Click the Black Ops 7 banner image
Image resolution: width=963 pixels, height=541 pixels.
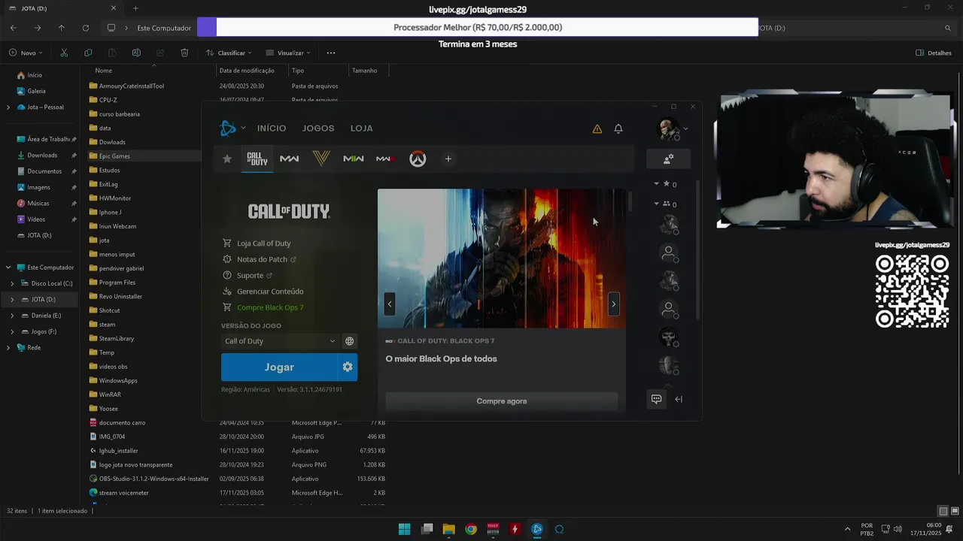[x=502, y=258]
